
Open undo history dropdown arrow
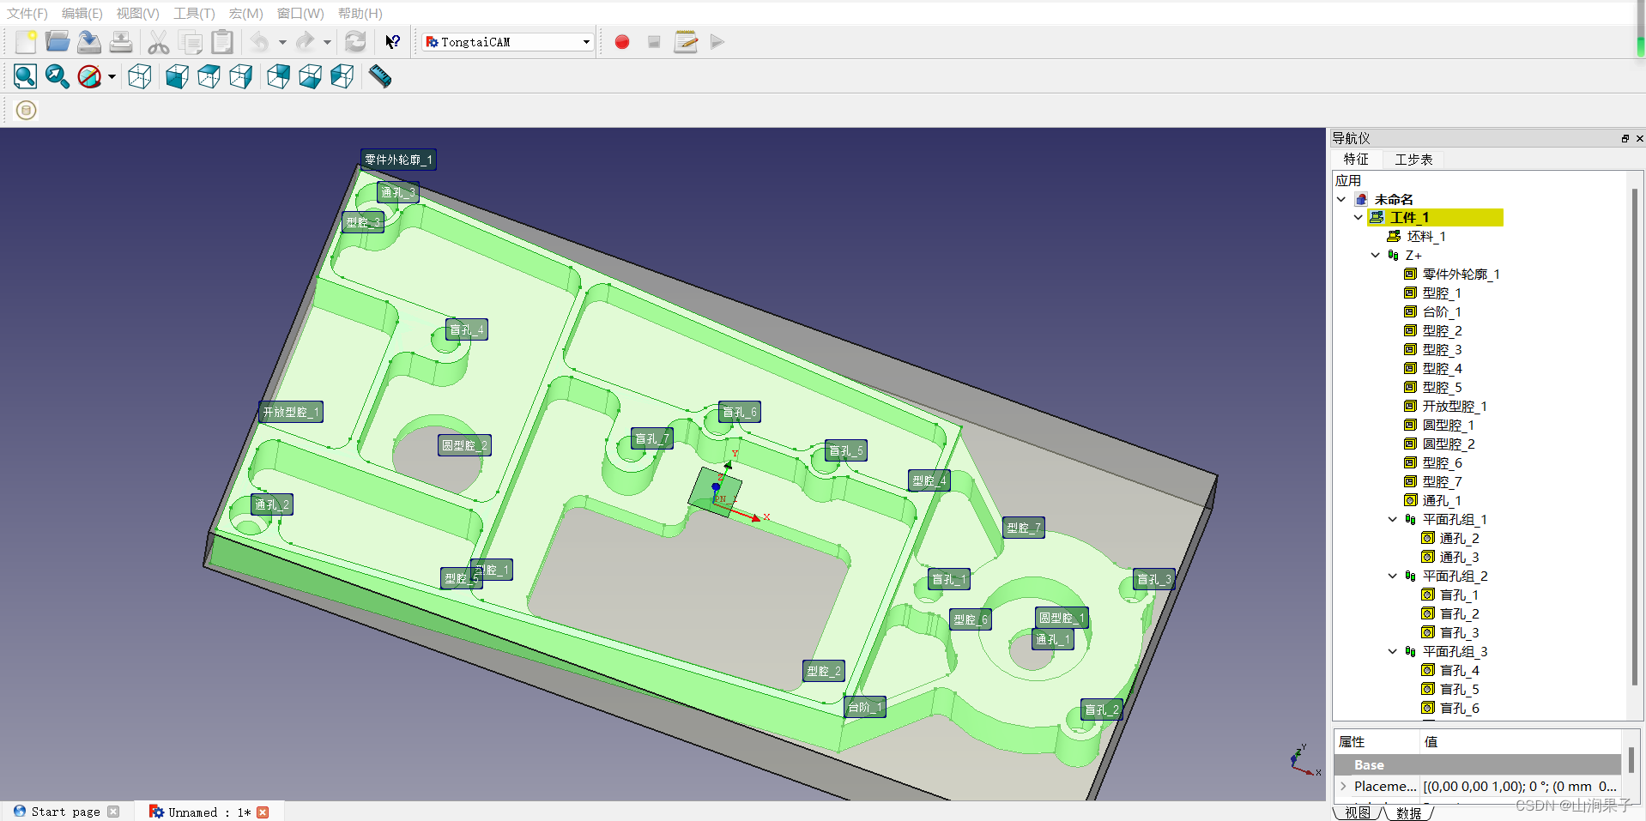282,42
